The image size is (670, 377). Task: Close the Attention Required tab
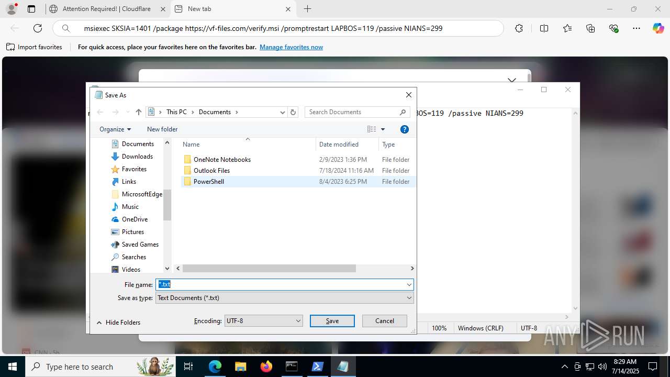click(163, 9)
